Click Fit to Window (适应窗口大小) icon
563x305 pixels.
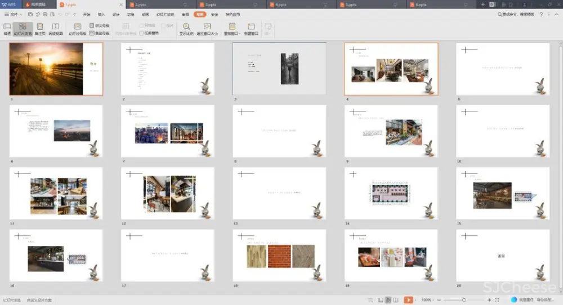pyautogui.click(x=207, y=29)
